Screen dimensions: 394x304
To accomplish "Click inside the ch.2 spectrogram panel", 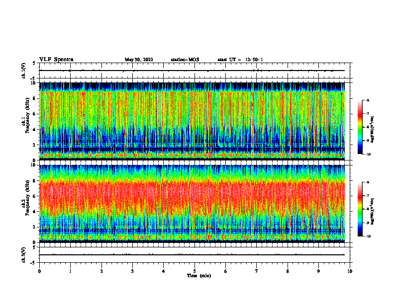I will 192,204.
